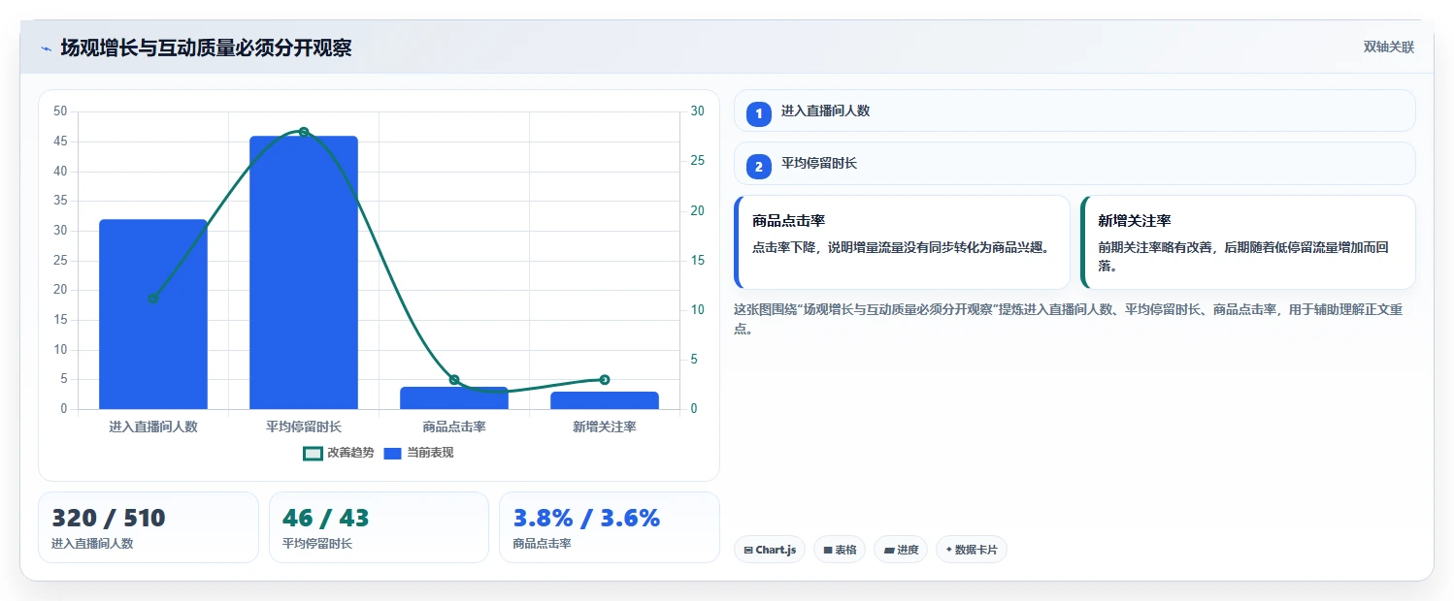This screenshot has height=601, width=1454.
Task: Click the 进入直播间人数 list item text
Action: pos(825,111)
